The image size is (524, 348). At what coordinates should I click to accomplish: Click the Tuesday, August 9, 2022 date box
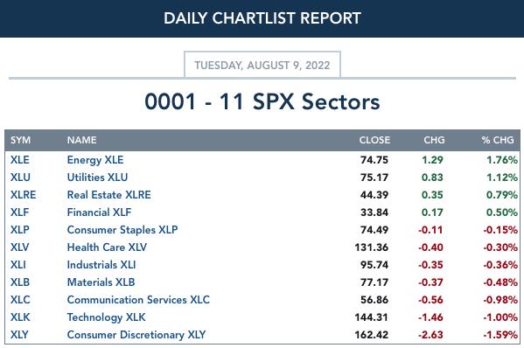[x=262, y=65]
